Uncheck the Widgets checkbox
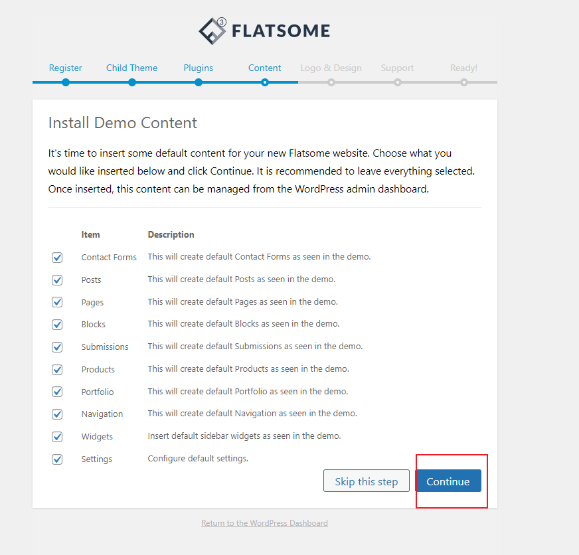The image size is (579, 555). tap(57, 437)
